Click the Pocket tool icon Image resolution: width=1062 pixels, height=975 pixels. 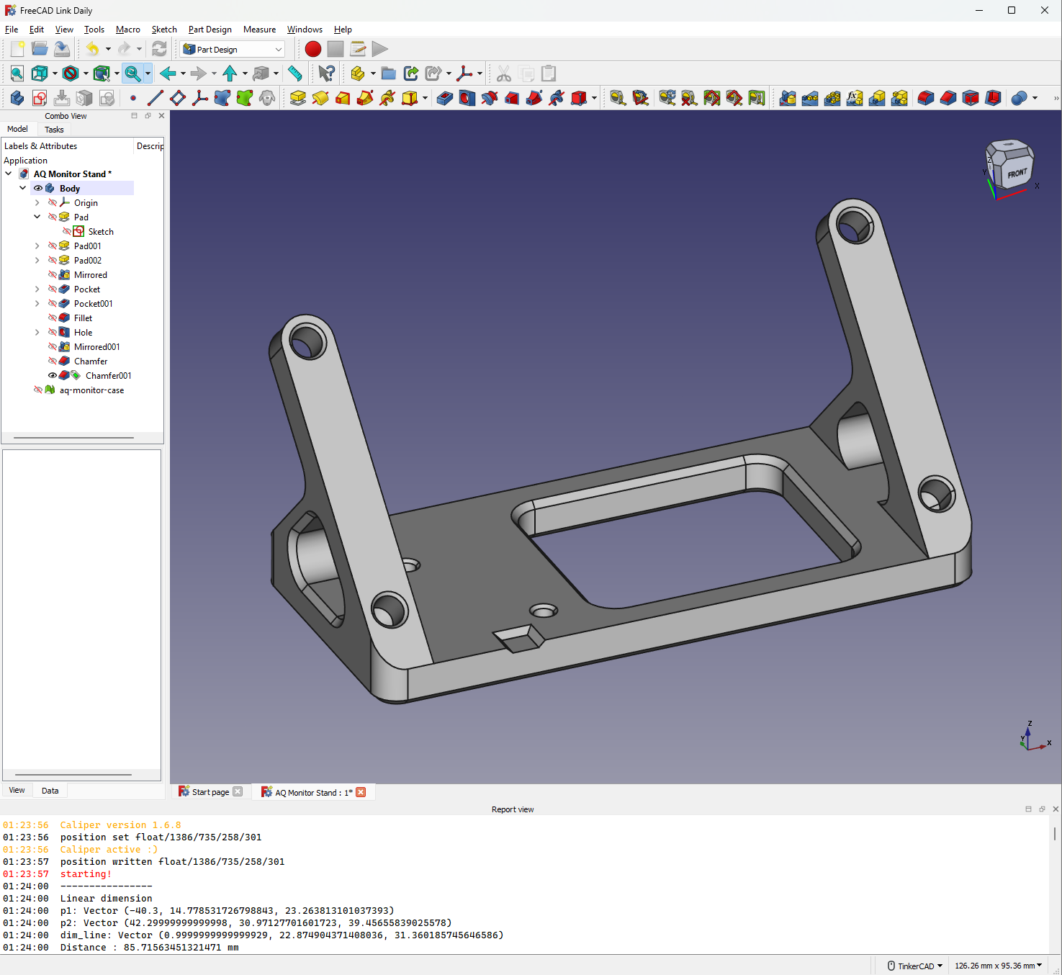click(x=445, y=98)
